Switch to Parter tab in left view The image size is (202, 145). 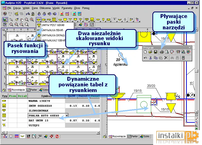[x=32, y=90]
